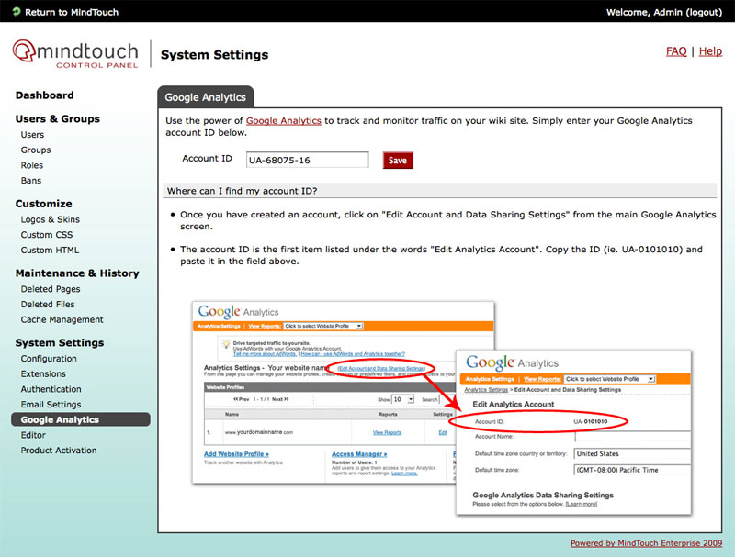
Task: View Deleted Pages
Action: coord(51,289)
